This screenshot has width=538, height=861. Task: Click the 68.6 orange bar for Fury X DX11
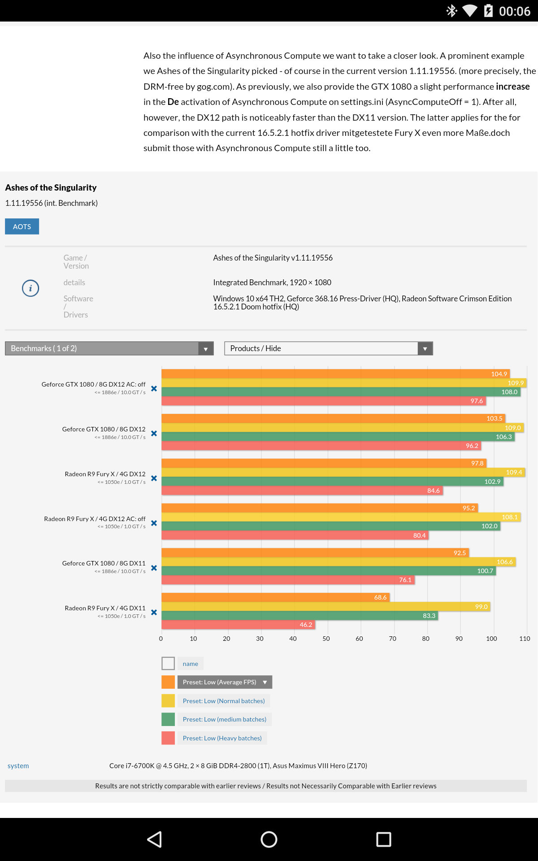[275, 597]
